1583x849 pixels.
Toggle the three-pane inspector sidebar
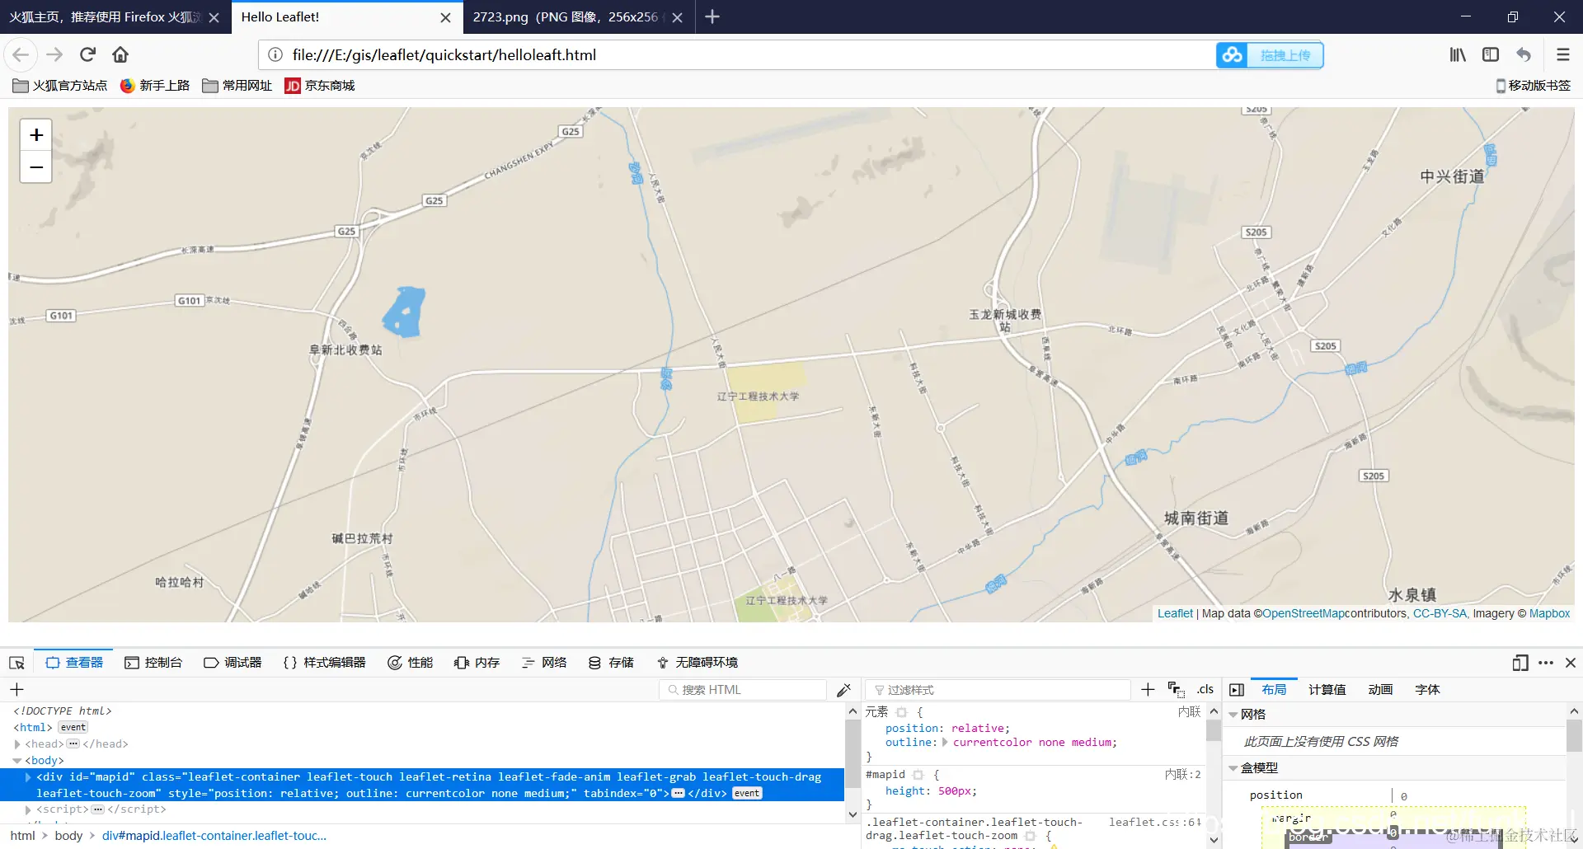(x=1237, y=690)
